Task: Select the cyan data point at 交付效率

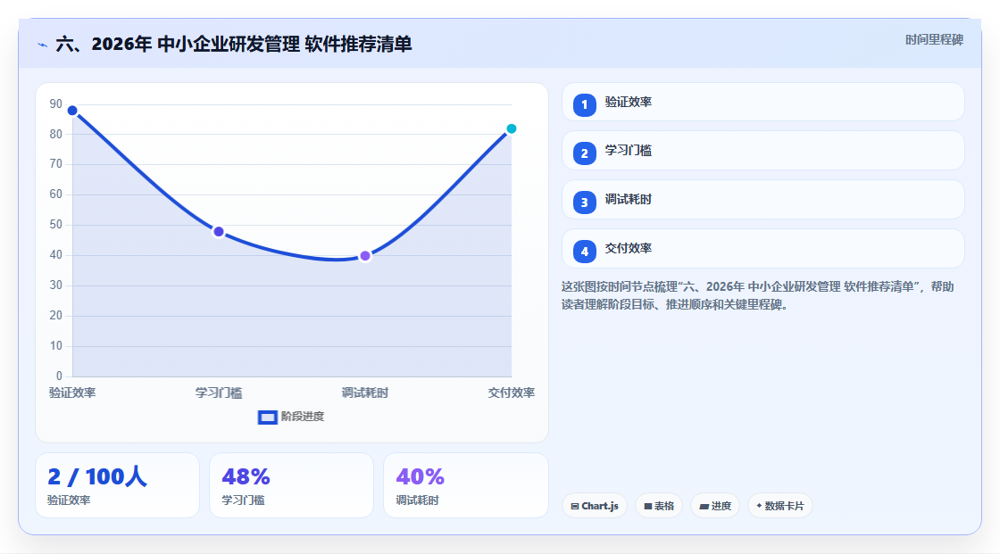Action: 511,128
